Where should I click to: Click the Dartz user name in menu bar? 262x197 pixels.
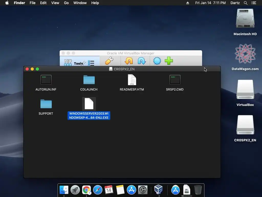pos(235,3)
